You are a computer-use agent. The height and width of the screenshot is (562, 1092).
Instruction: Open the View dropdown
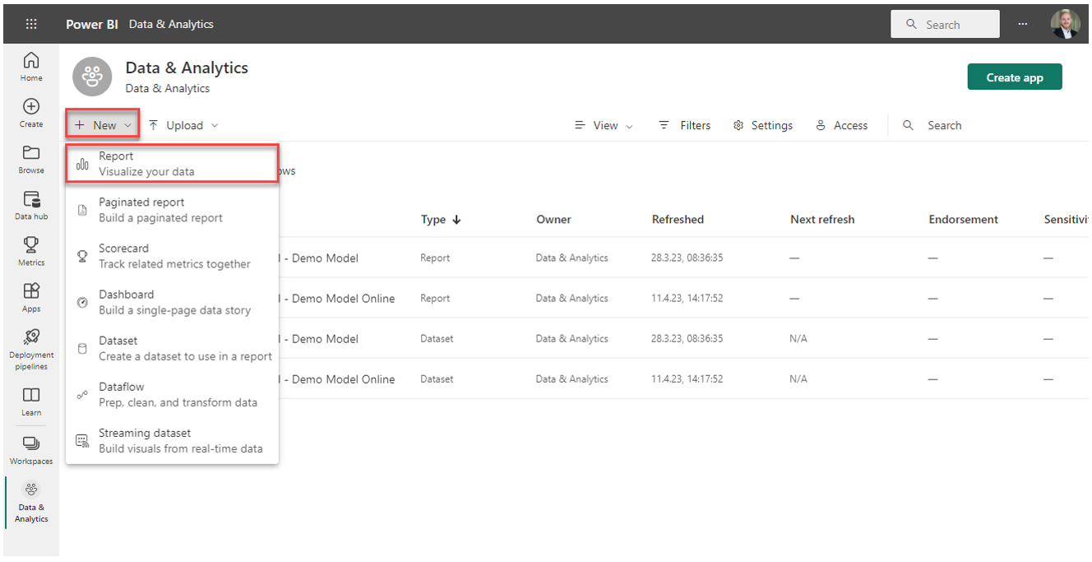[x=604, y=125]
